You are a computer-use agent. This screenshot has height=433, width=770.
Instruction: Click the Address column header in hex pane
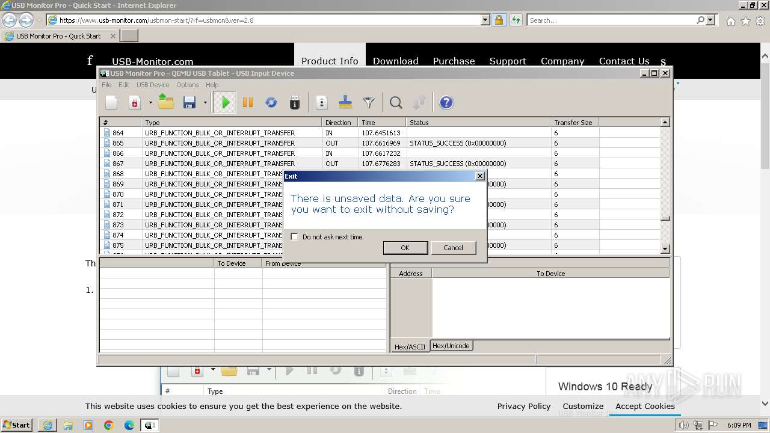[x=411, y=274]
